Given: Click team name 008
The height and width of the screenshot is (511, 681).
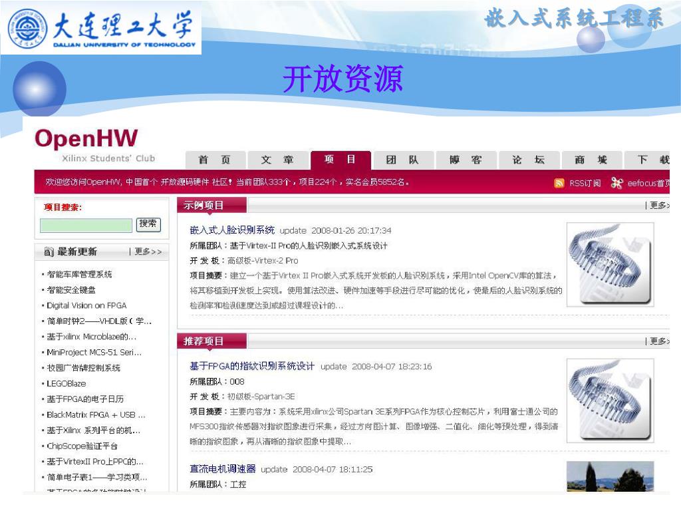Looking at the screenshot, I should click(x=237, y=381).
